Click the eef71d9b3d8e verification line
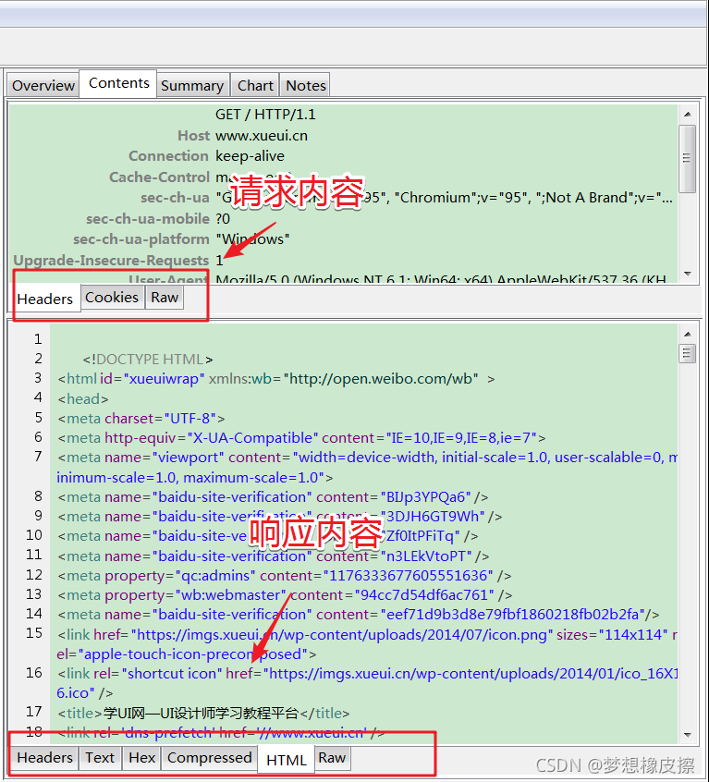 pos(359,615)
